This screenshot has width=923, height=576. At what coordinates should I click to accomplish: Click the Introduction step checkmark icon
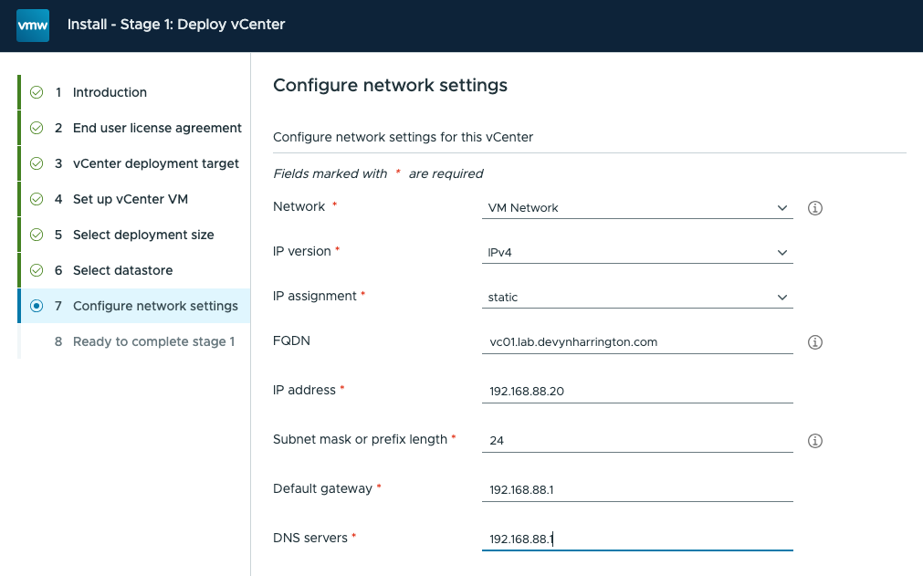point(37,92)
